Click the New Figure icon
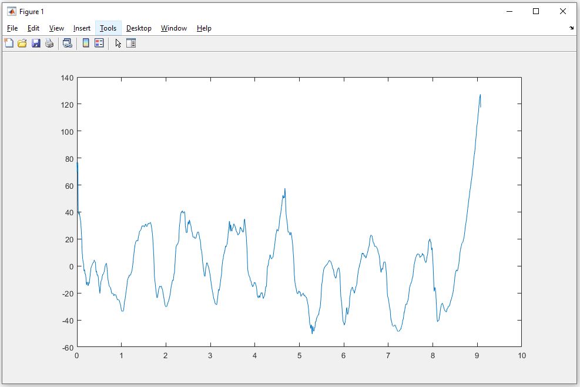The width and height of the screenshot is (580, 387). click(9, 43)
